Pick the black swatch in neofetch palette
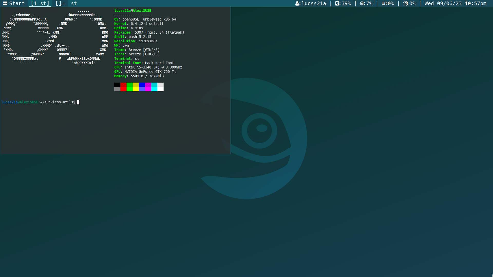493x277 pixels. tap(117, 85)
